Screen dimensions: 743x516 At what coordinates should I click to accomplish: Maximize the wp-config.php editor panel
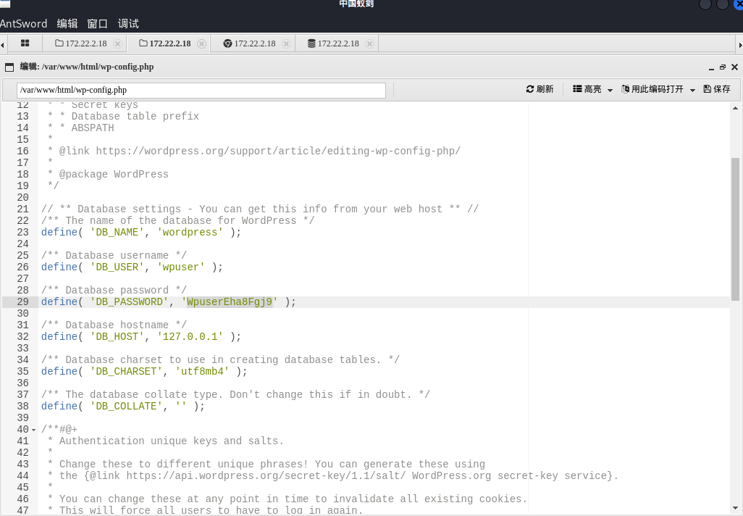[x=723, y=67]
